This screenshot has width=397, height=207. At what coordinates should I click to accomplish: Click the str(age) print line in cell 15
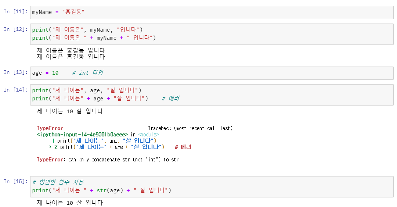(x=101, y=190)
